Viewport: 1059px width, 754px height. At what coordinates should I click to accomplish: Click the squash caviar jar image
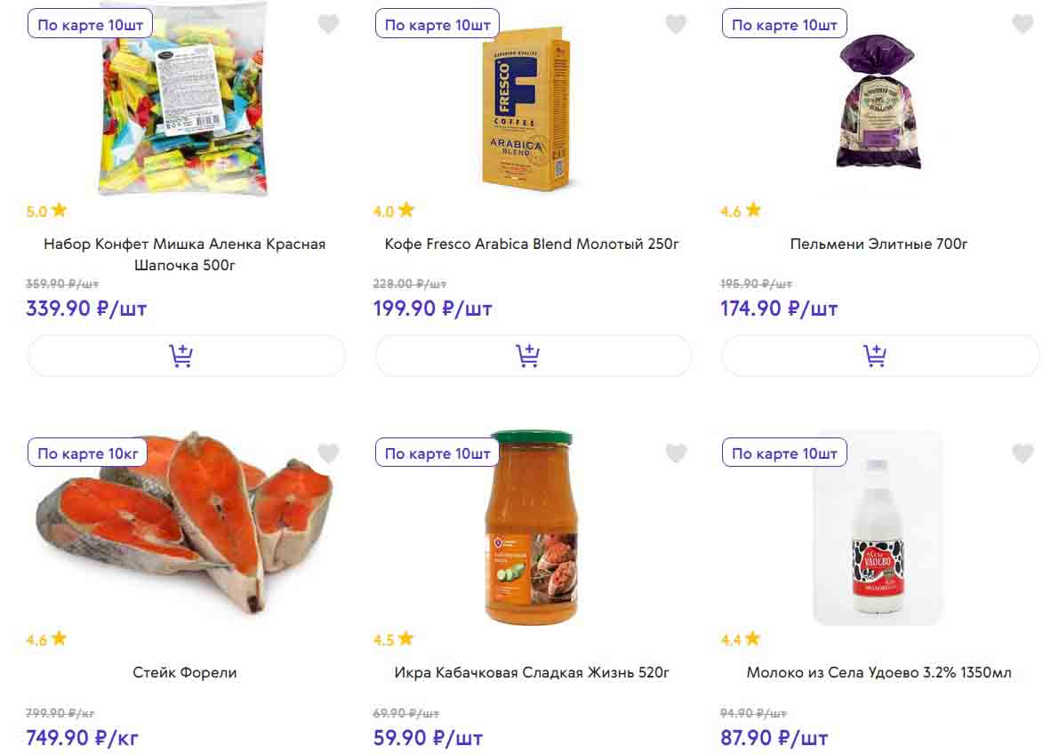532,529
